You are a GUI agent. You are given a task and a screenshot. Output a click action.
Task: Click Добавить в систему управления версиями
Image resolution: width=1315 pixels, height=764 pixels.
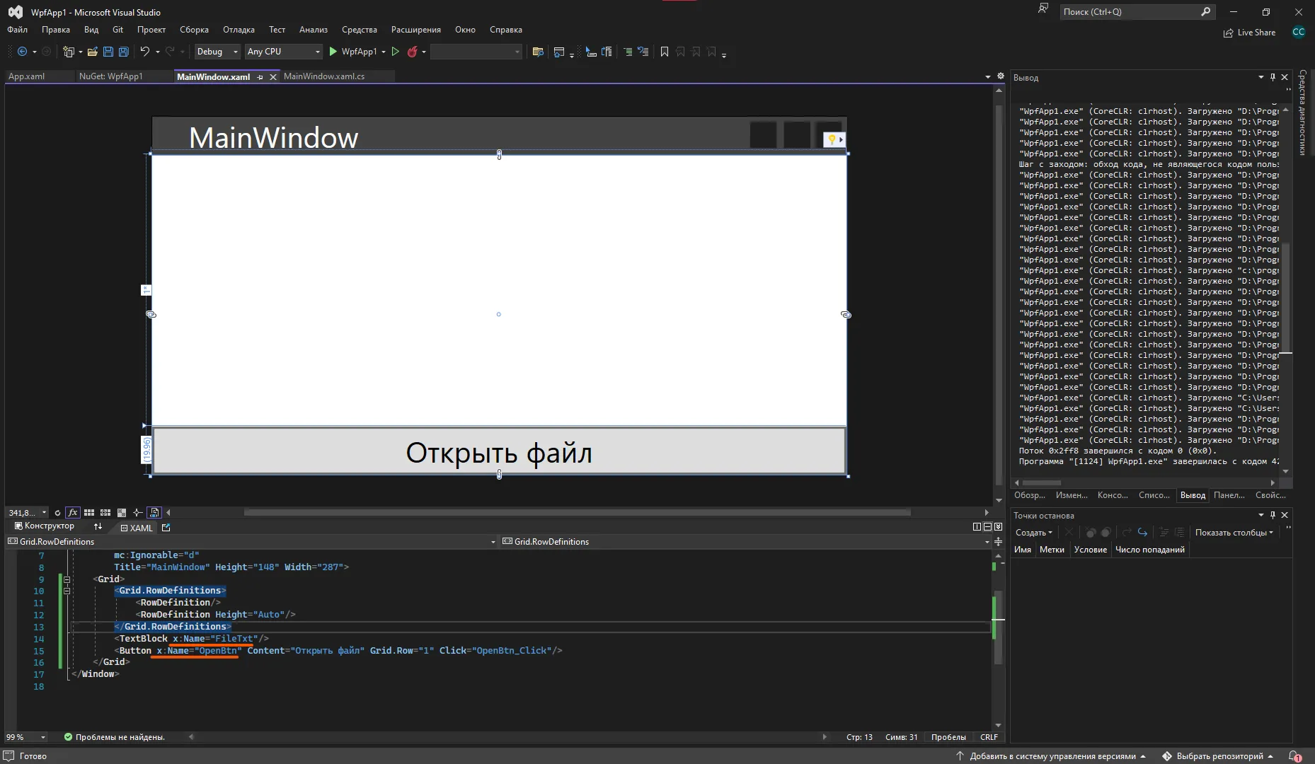1052,756
